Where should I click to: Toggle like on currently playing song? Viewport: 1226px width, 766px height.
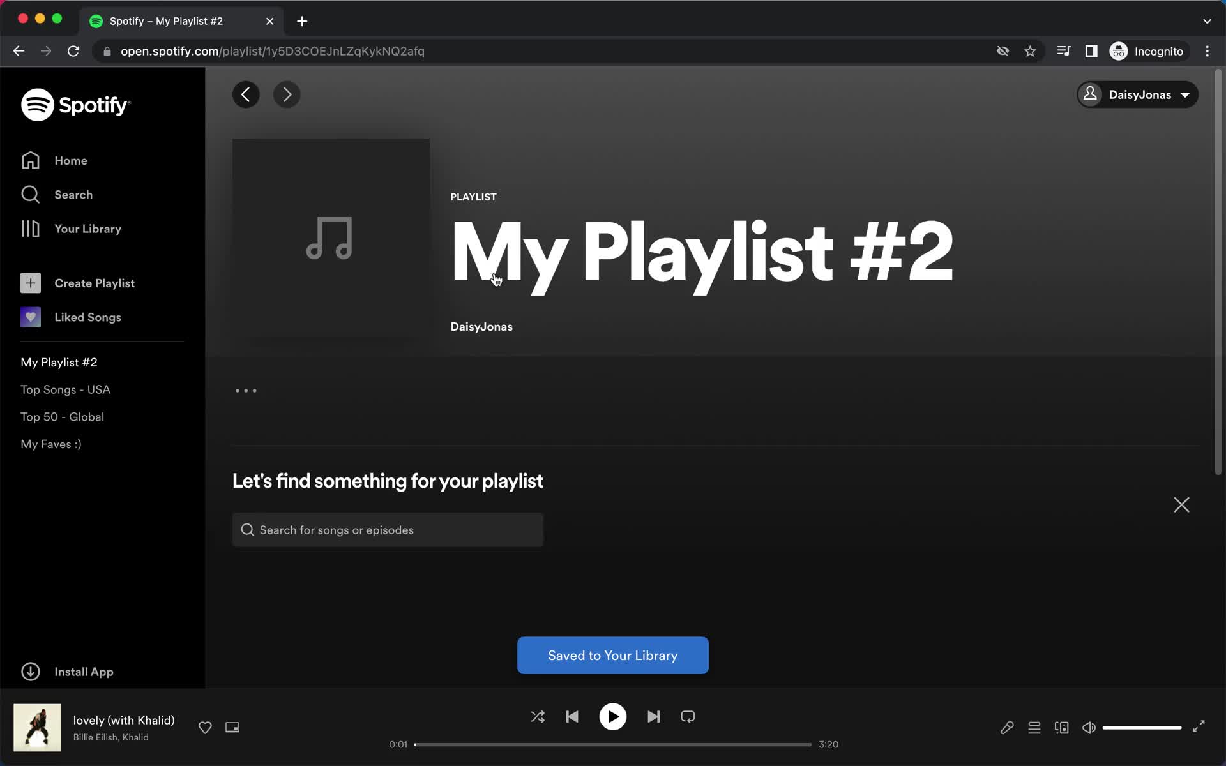coord(205,727)
